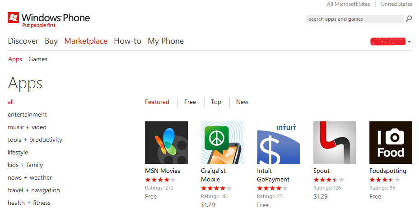Select the Free filter tab
The height and width of the screenshot is (208, 419).
[x=190, y=102]
